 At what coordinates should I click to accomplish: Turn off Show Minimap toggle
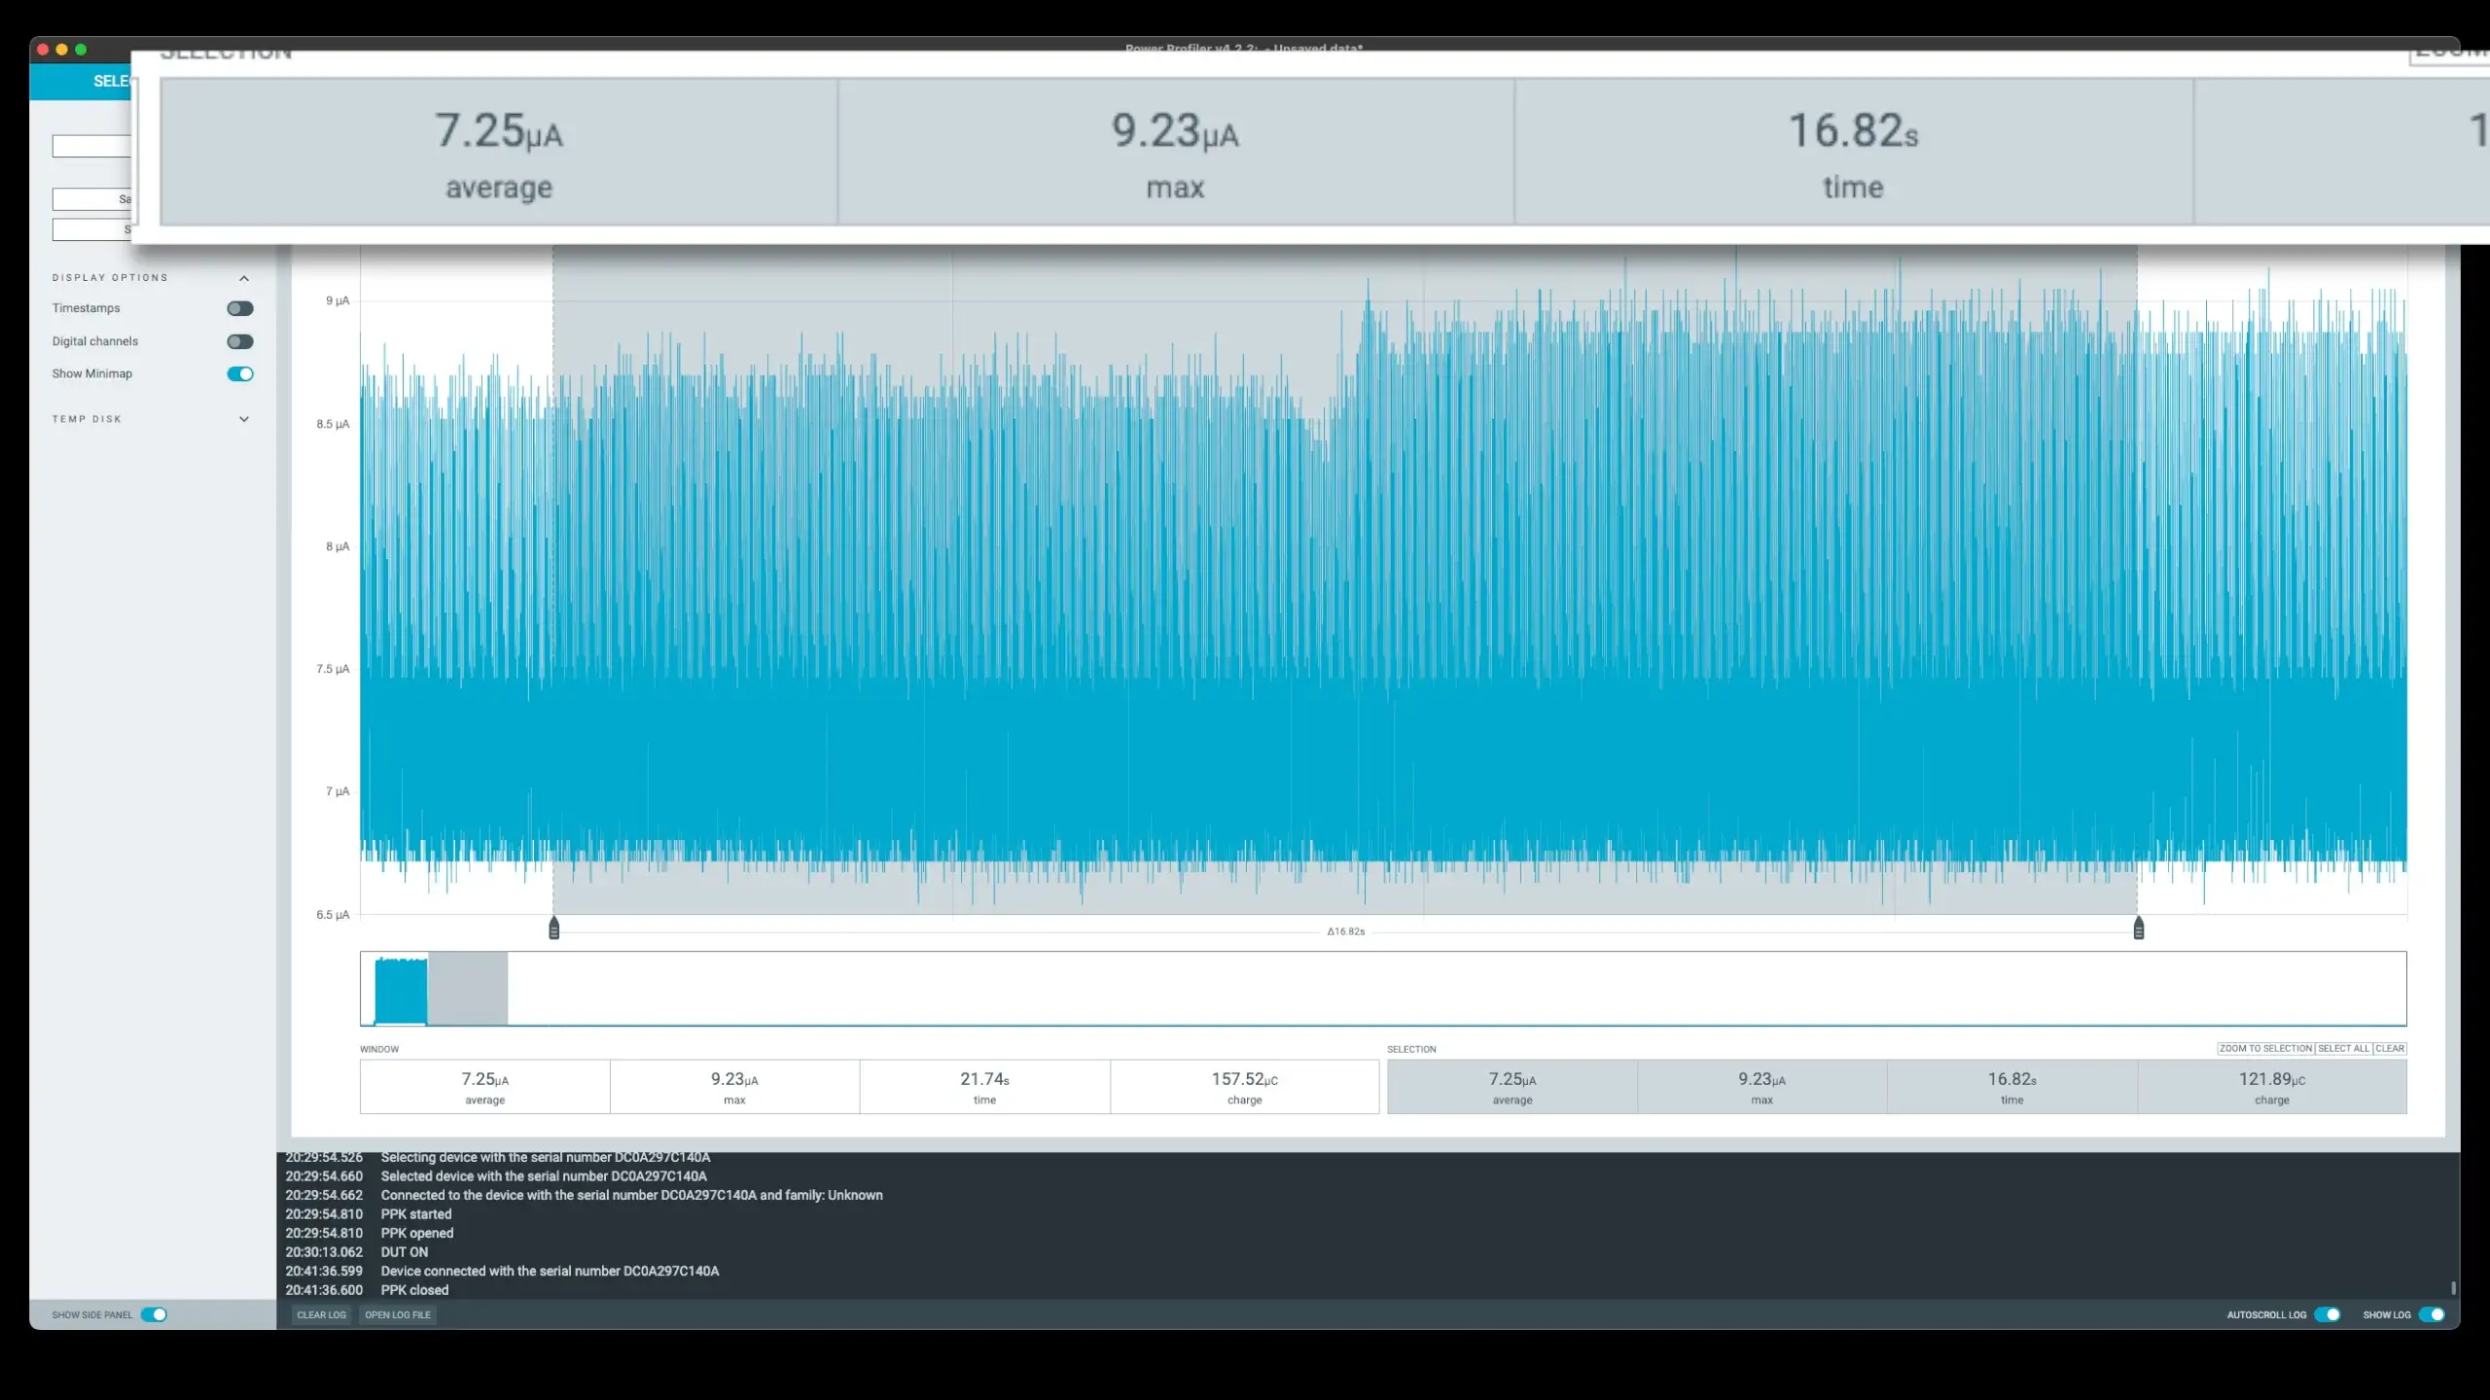240,374
